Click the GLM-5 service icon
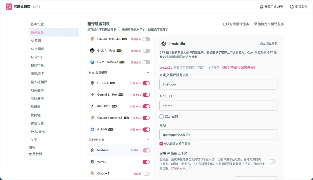 pos(92,129)
